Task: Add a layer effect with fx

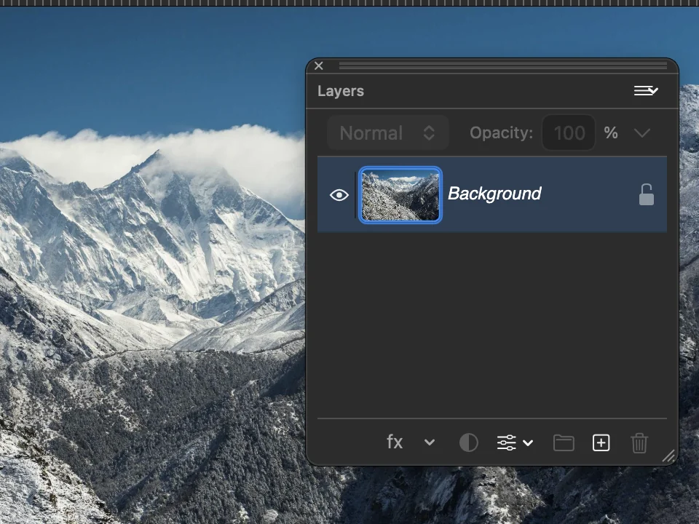Action: (395, 442)
